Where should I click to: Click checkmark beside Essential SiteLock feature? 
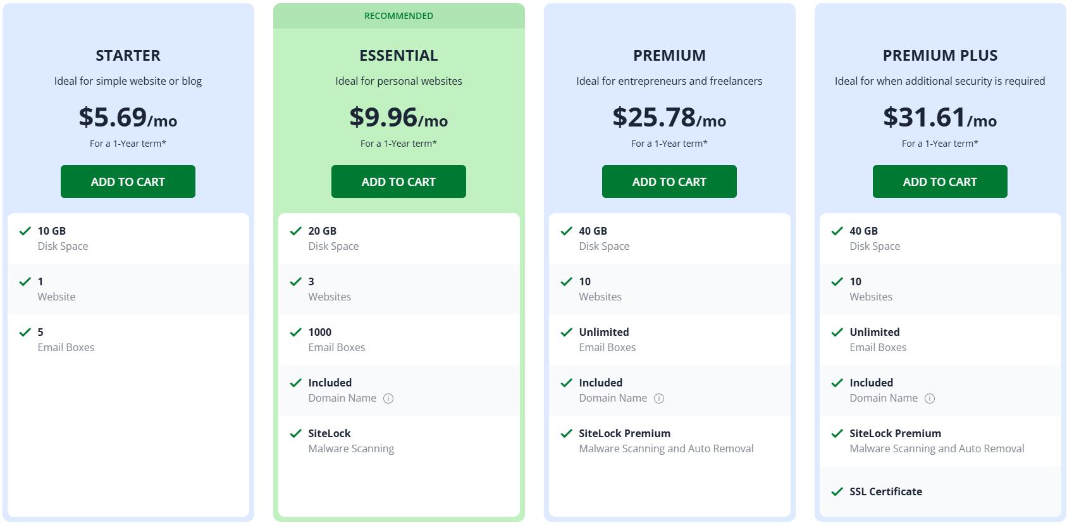(296, 433)
